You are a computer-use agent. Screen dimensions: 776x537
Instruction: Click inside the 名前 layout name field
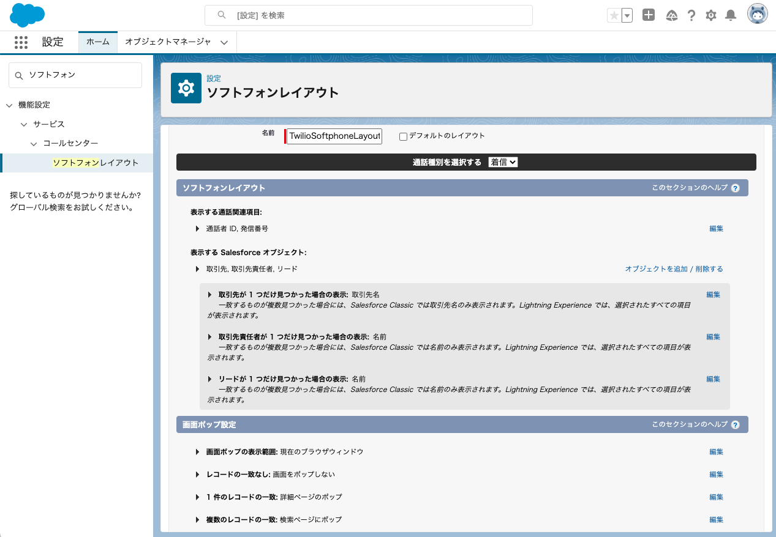333,136
